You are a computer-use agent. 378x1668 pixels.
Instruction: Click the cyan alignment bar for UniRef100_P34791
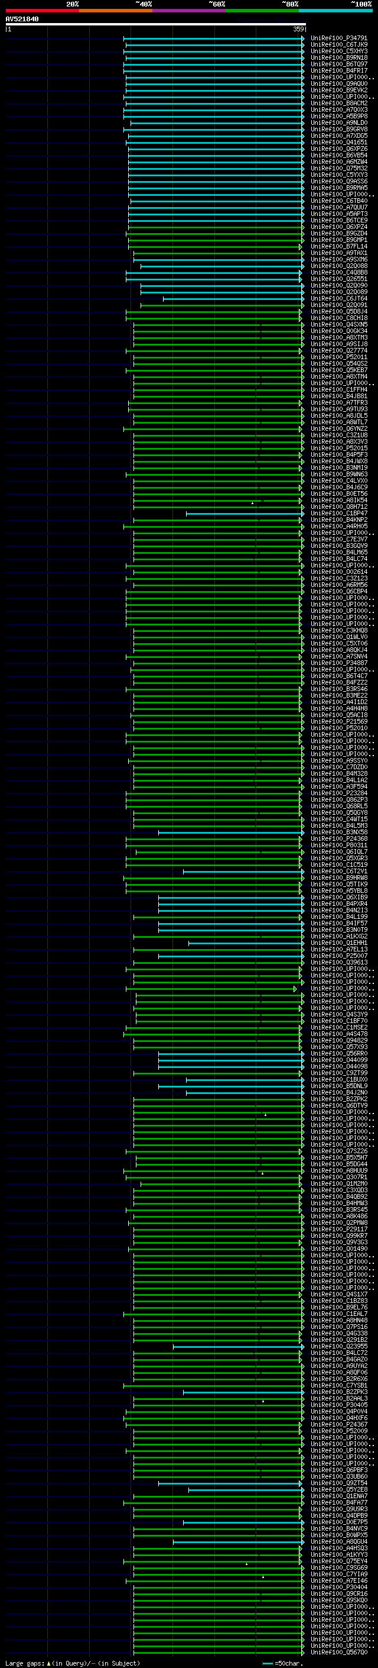pyautogui.click(x=214, y=38)
